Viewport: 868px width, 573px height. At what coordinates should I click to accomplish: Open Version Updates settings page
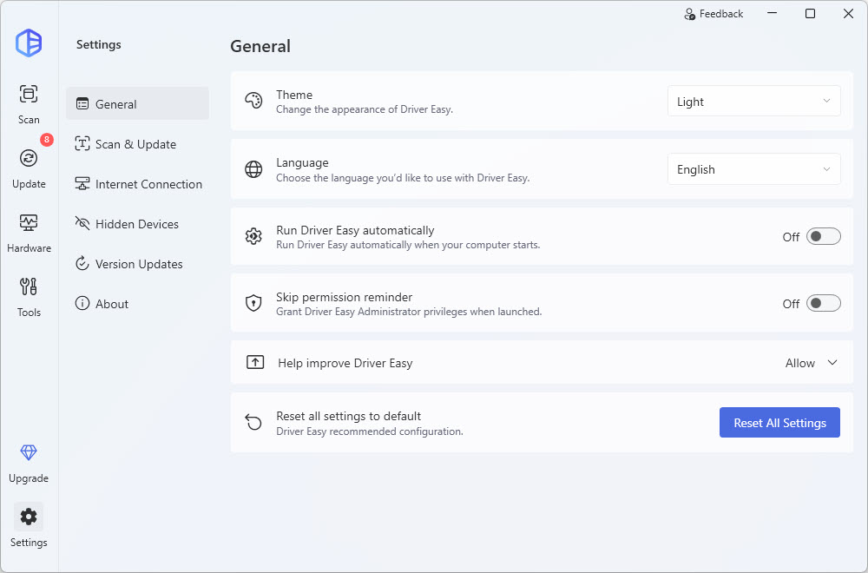139,264
